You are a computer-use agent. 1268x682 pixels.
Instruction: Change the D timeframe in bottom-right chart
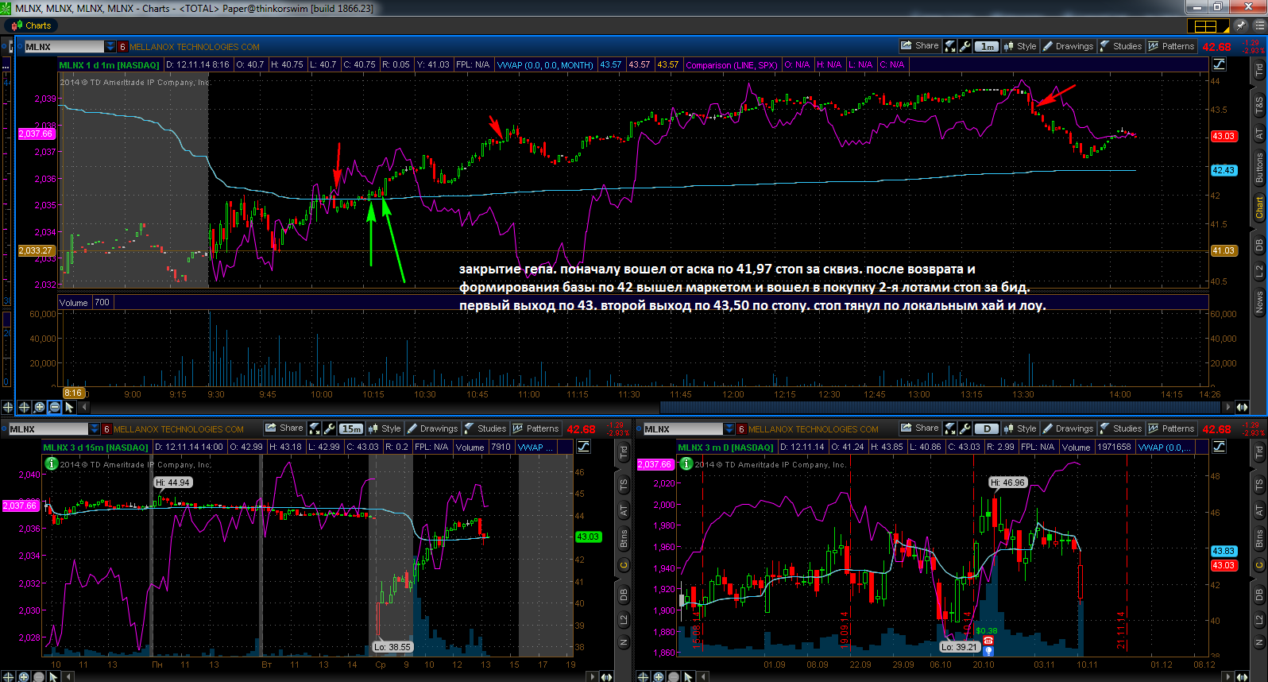[x=987, y=429]
